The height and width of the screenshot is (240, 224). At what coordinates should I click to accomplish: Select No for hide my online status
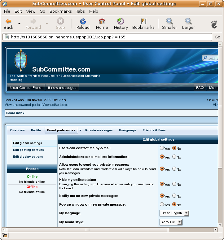pyautogui.click(x=174, y=184)
